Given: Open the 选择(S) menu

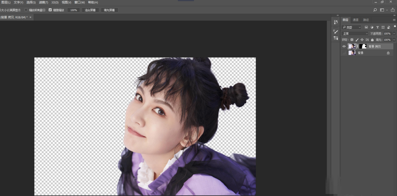Looking at the screenshot, I should tap(31, 2).
